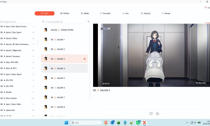Screen dimensions: 210x126
Task: Click the VISION INTRO channel logo
Action: pyautogui.click(x=46, y=30)
